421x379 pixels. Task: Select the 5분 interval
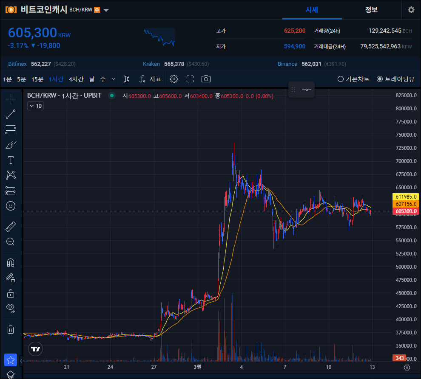point(22,79)
